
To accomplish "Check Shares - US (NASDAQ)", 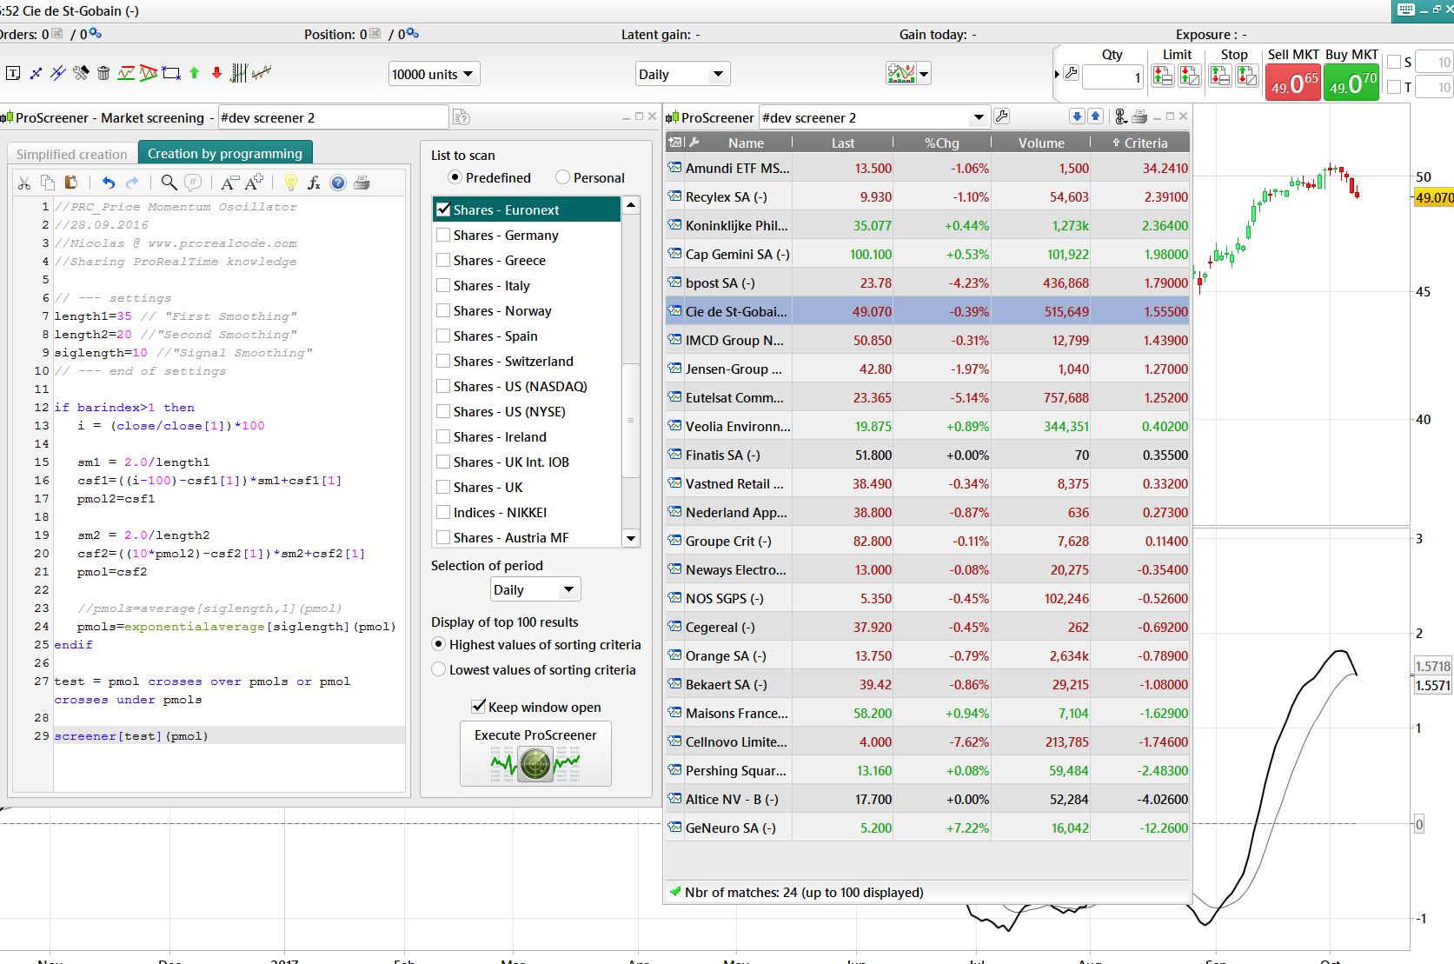I will (443, 386).
